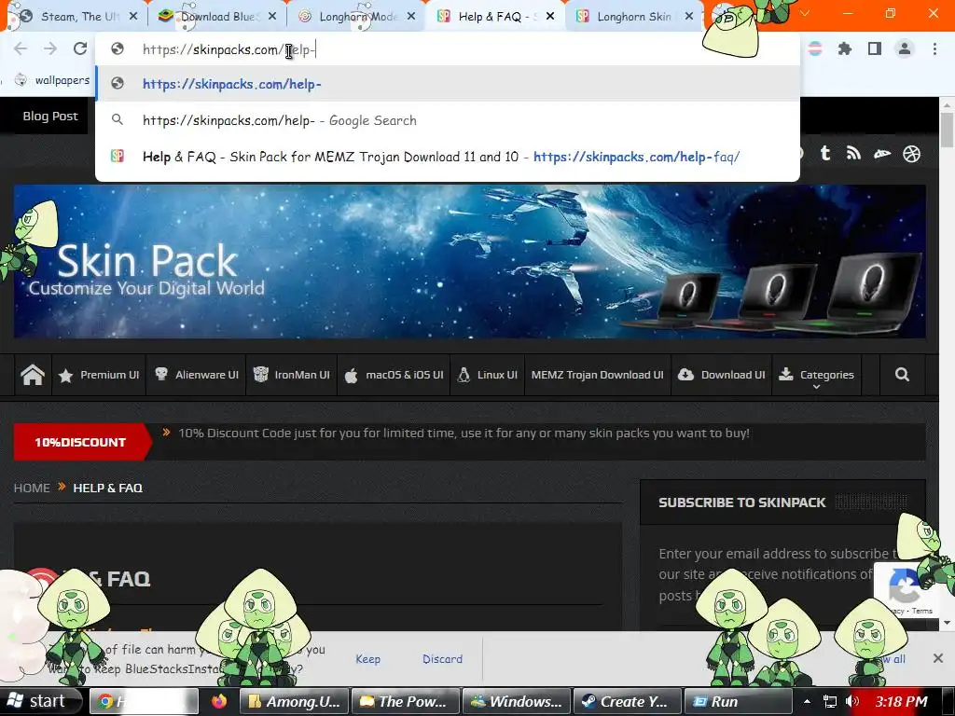Open Alienware UI menu item

click(x=196, y=375)
